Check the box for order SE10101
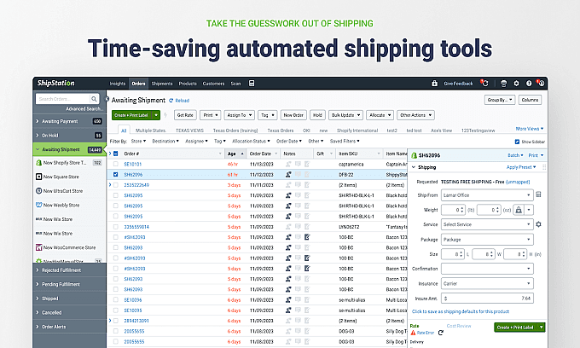Viewport: 580px width, 348px height. [116, 164]
